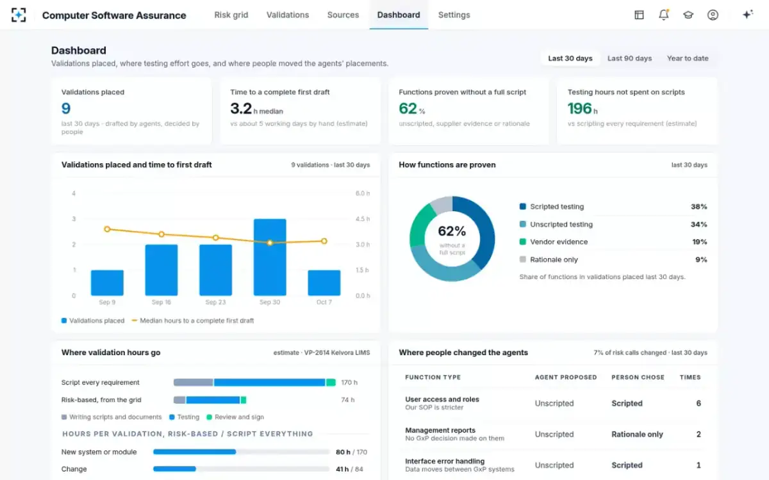
Task: Click the 34% Unscripted testing value
Action: point(699,225)
